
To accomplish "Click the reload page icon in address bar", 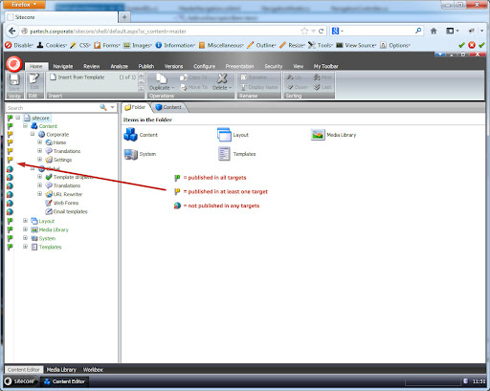I will pyautogui.click(x=321, y=32).
